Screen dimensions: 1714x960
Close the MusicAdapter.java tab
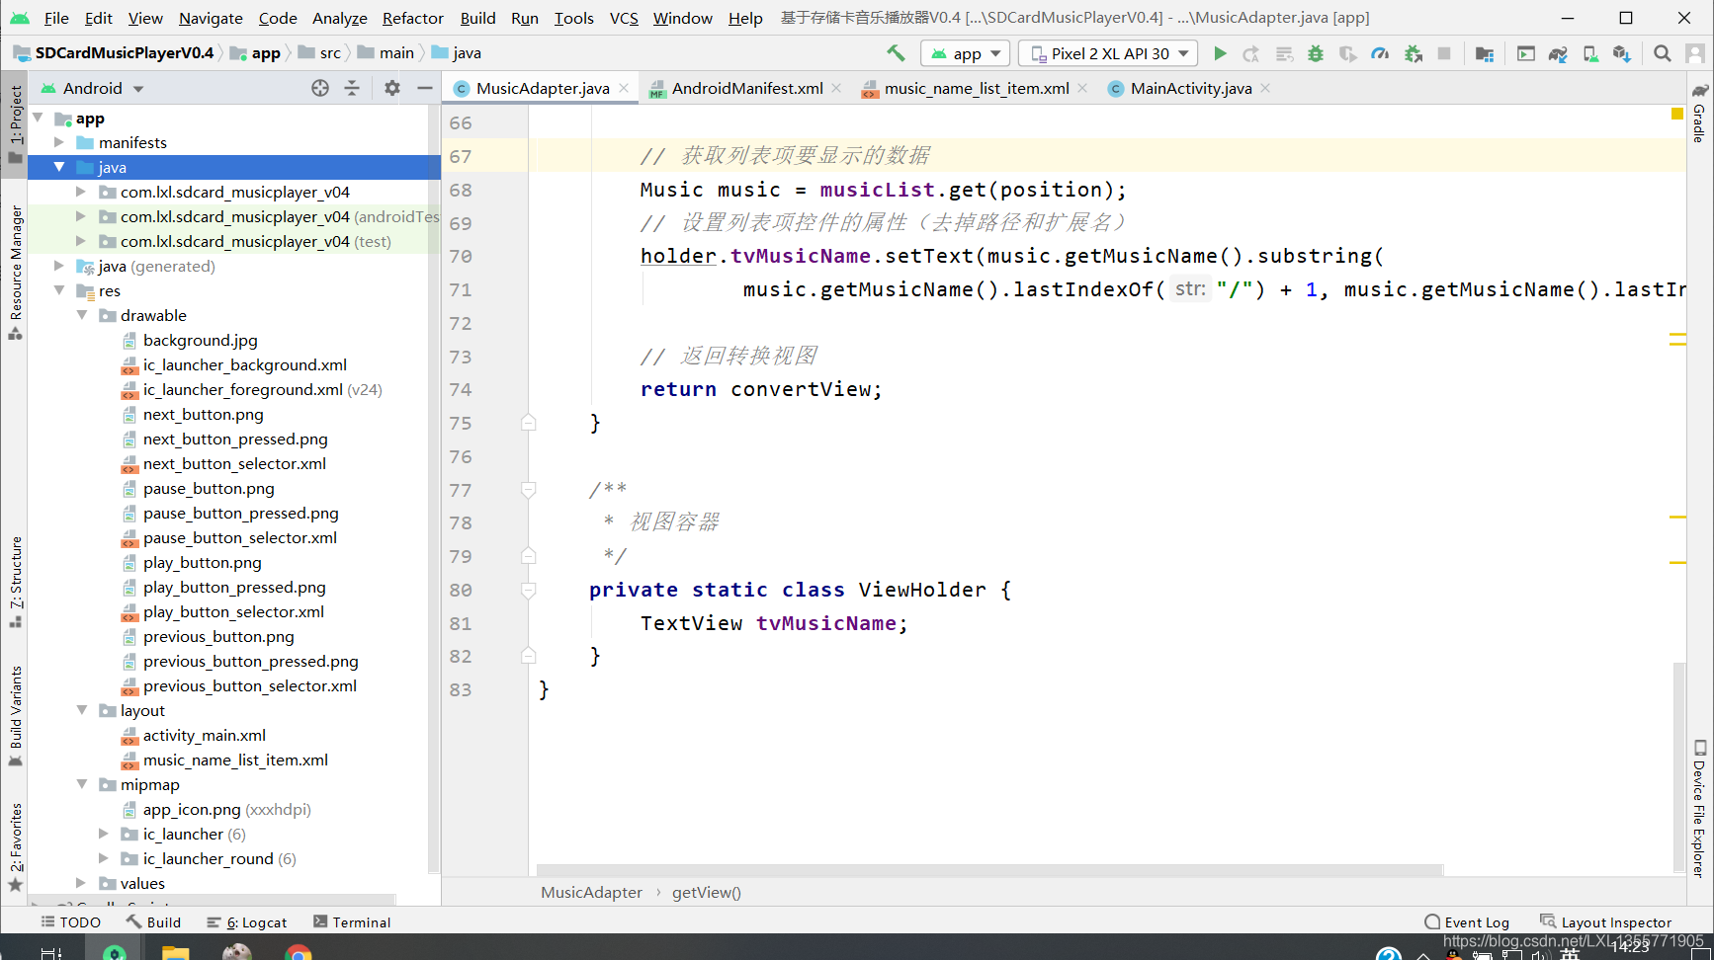pyautogui.click(x=624, y=88)
